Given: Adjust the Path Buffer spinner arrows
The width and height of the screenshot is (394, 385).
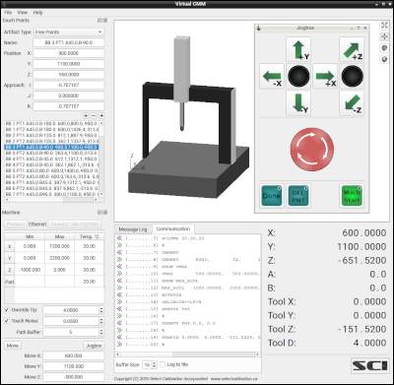Looking at the screenshot, I should (x=101, y=332).
